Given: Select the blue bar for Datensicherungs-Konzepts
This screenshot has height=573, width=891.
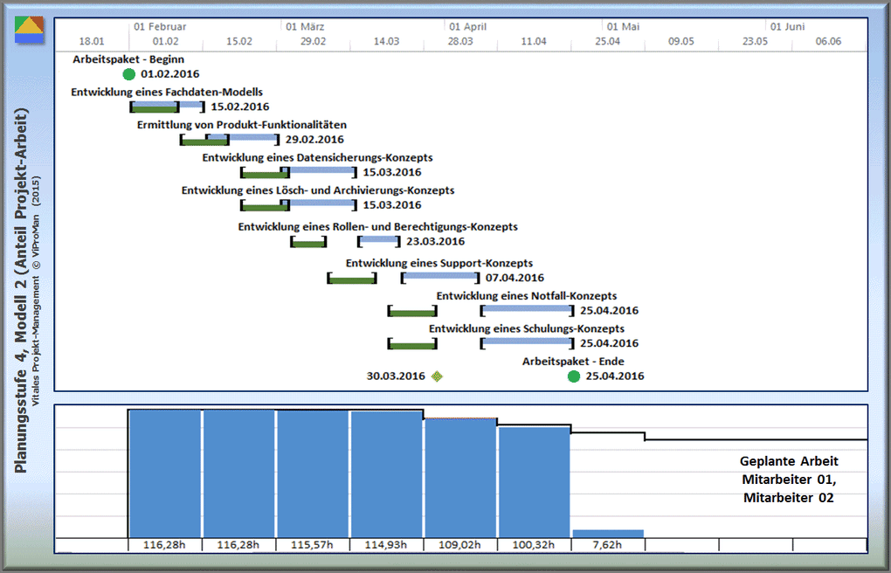Looking at the screenshot, I should pyautogui.click(x=321, y=170).
